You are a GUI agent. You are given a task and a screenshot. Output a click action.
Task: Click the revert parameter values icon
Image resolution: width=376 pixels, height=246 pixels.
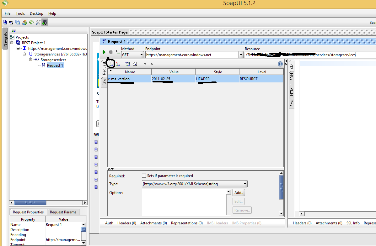point(135,63)
